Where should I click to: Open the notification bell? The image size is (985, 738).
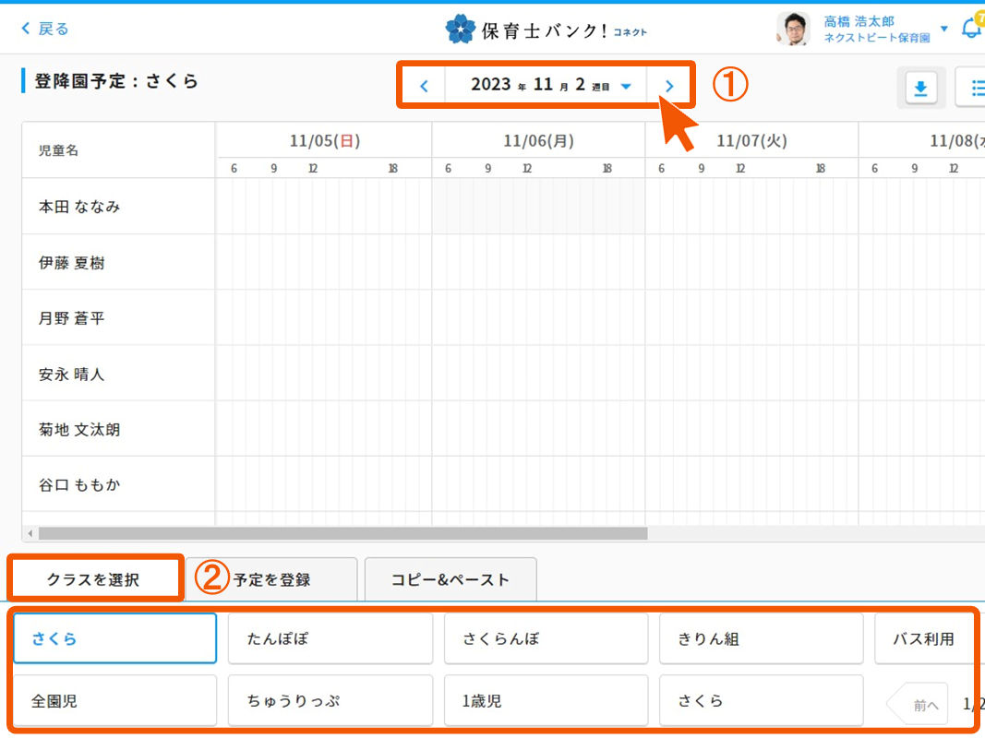pos(970,29)
